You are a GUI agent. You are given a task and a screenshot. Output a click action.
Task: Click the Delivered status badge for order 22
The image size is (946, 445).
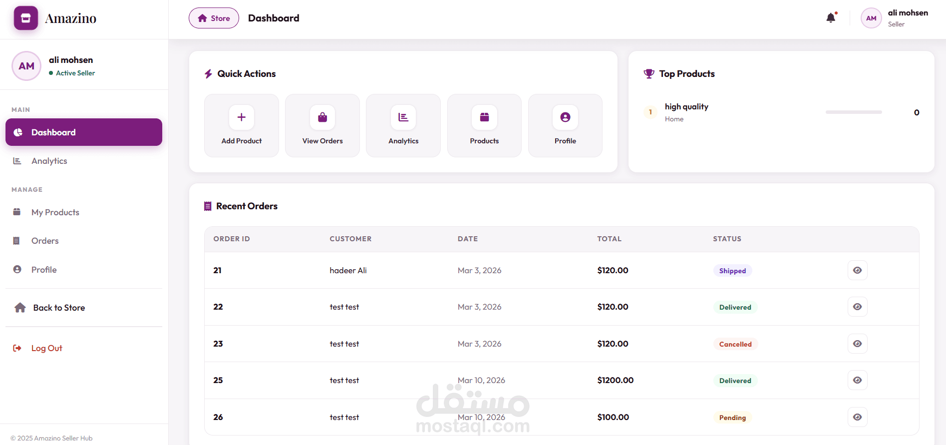tap(735, 307)
